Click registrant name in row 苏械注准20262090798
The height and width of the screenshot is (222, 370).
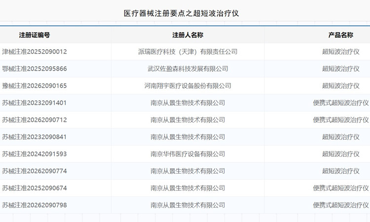(x=187, y=205)
